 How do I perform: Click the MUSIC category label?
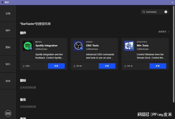tap(39, 42)
